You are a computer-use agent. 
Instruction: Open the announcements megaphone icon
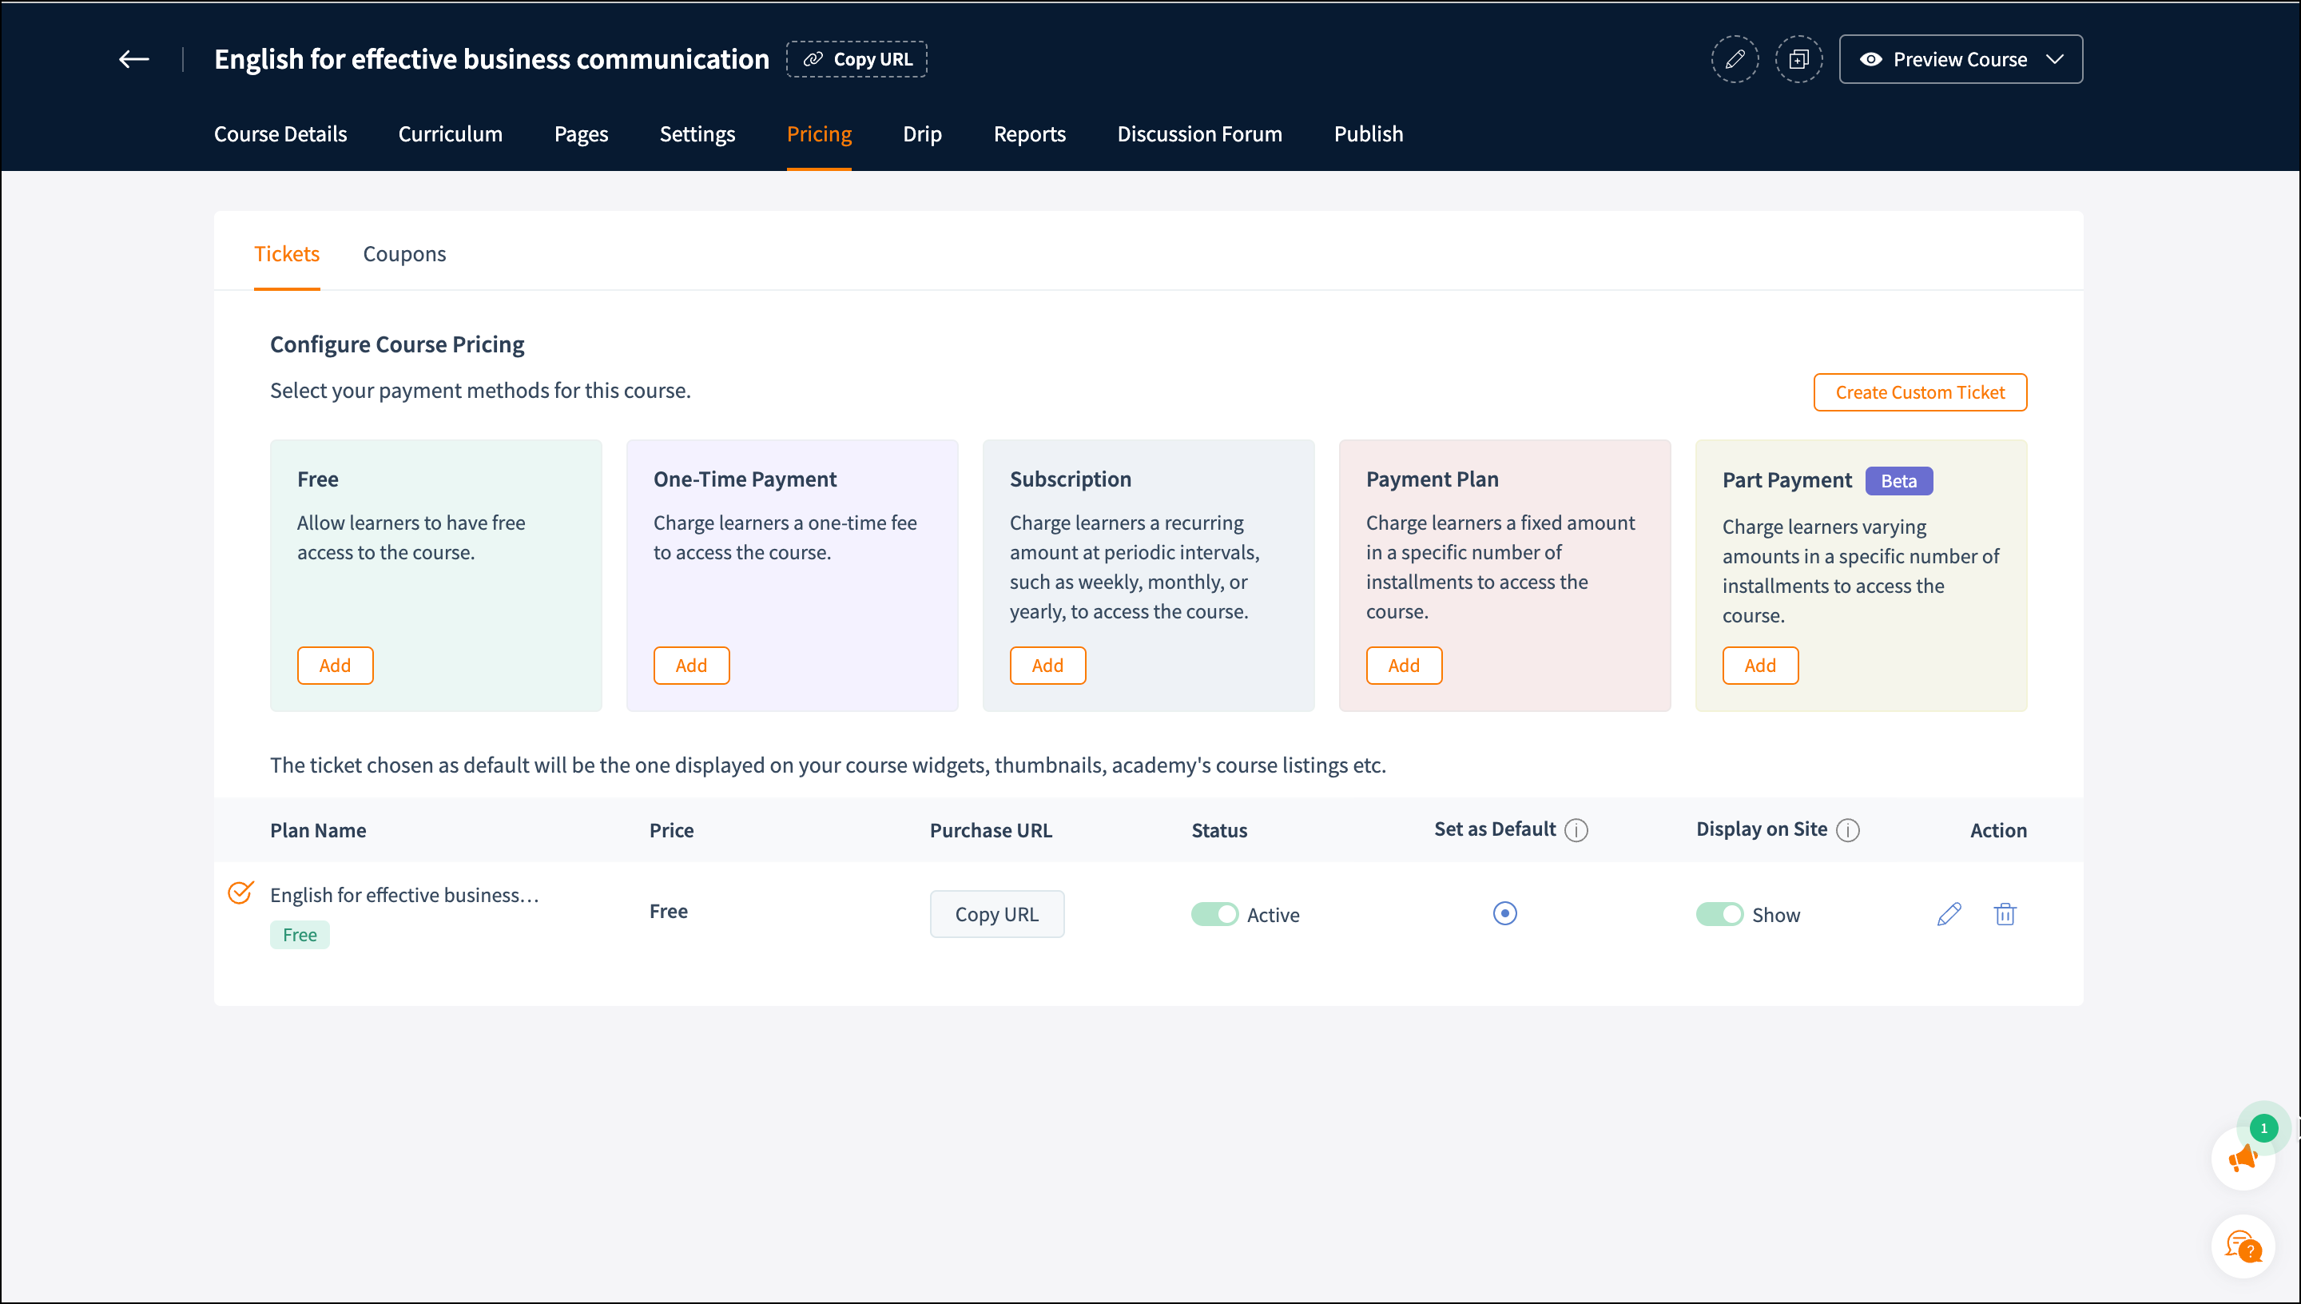2243,1158
